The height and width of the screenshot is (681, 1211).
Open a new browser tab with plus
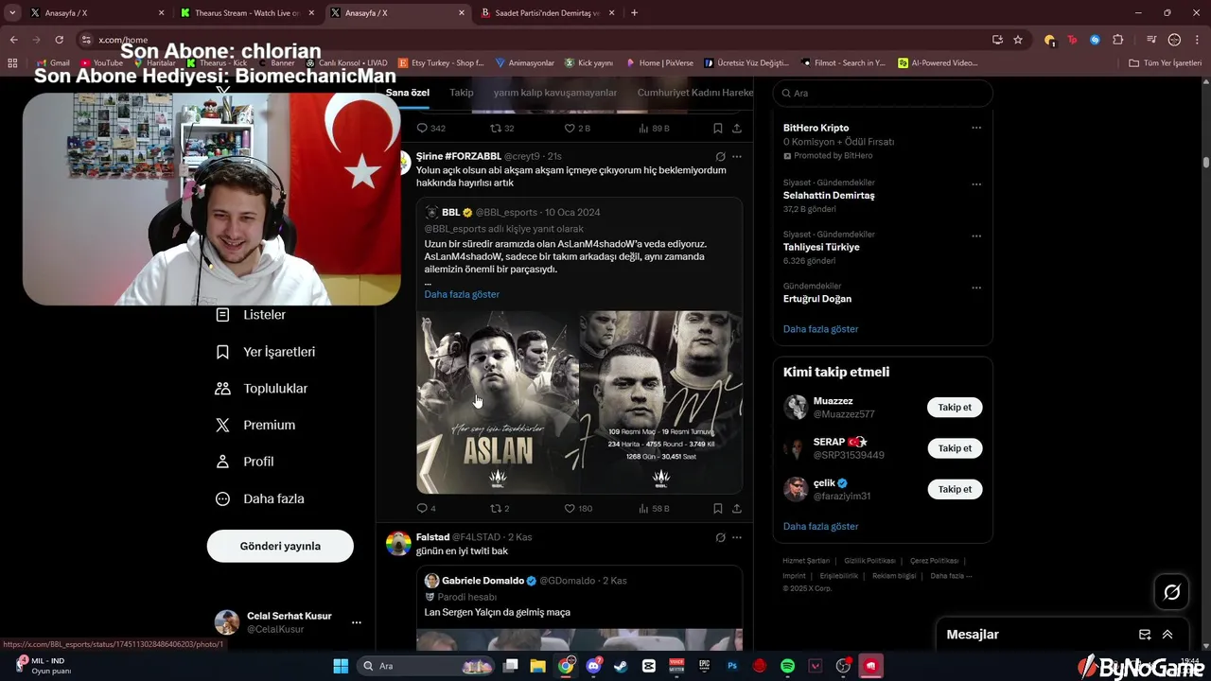coord(634,13)
